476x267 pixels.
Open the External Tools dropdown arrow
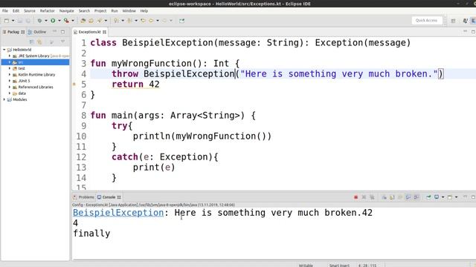(x=73, y=21)
